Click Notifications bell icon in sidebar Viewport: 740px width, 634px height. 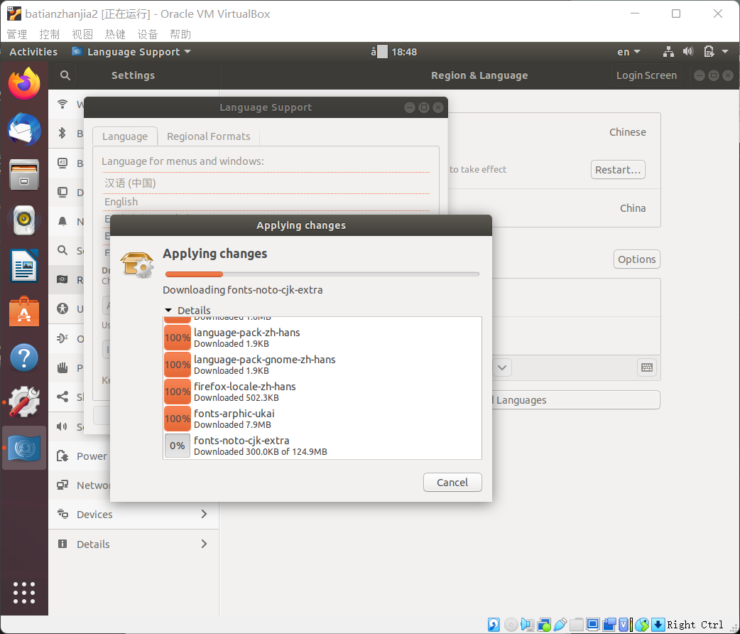click(x=62, y=221)
